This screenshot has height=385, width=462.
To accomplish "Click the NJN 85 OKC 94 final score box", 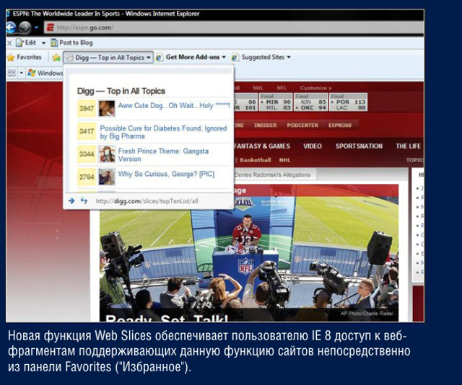I will [311, 102].
